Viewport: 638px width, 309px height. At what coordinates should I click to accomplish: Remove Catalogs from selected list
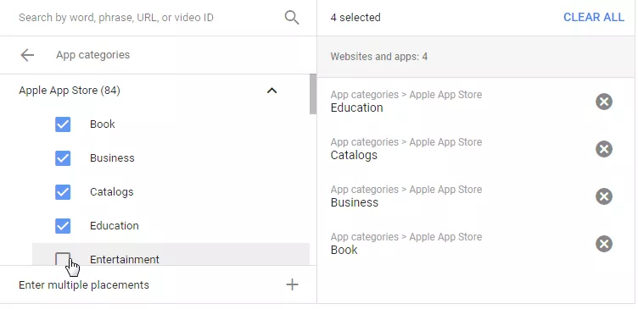coord(604,149)
